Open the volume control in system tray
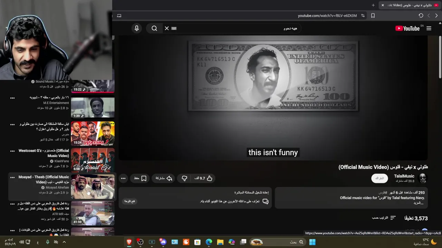This screenshot has height=248, width=442. point(21,242)
